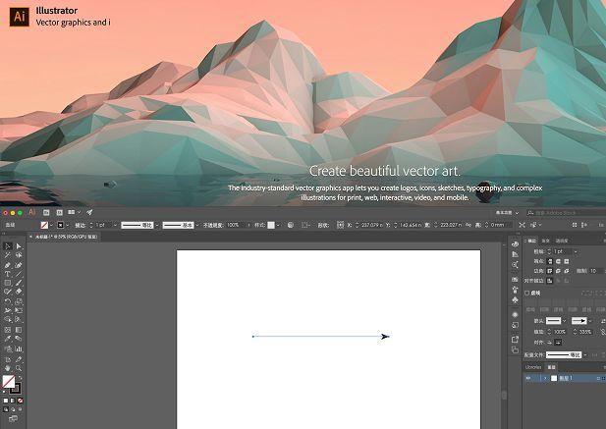Open fill color dropdown in control bar

(51, 225)
